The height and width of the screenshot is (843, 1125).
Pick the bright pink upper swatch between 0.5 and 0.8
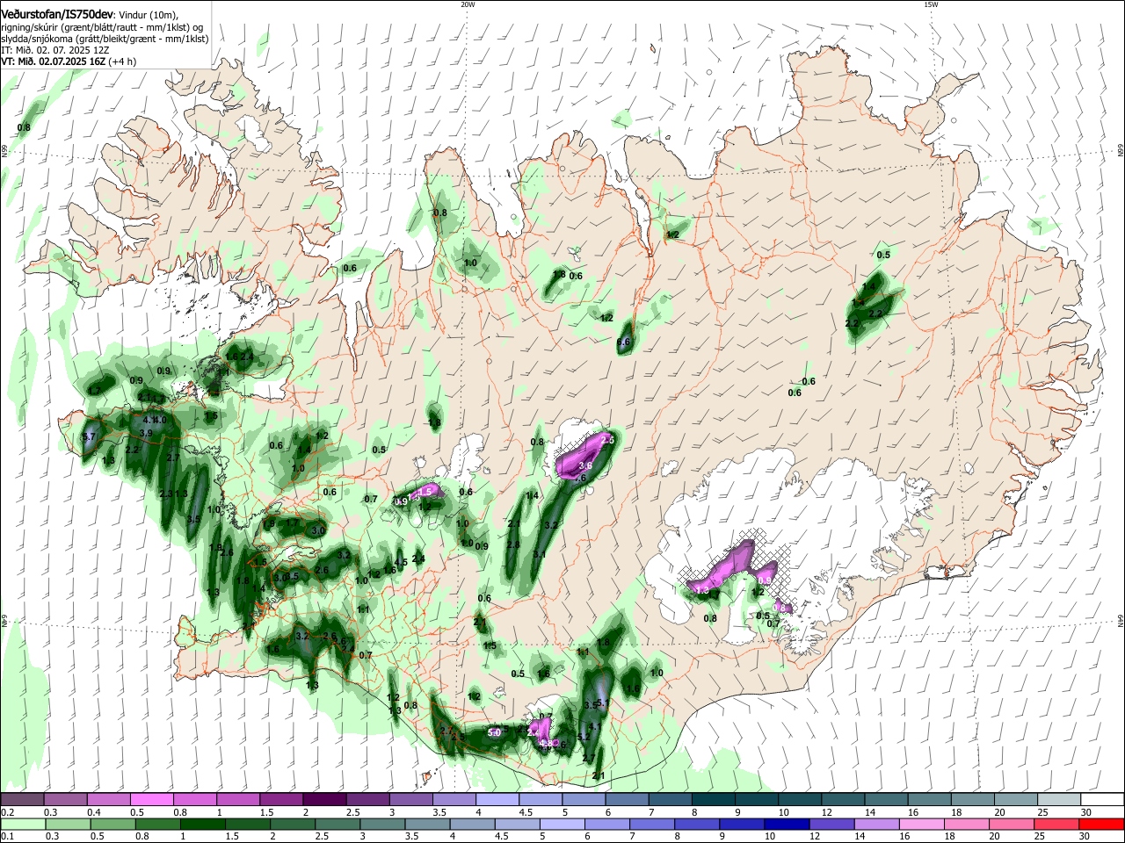coord(151,799)
